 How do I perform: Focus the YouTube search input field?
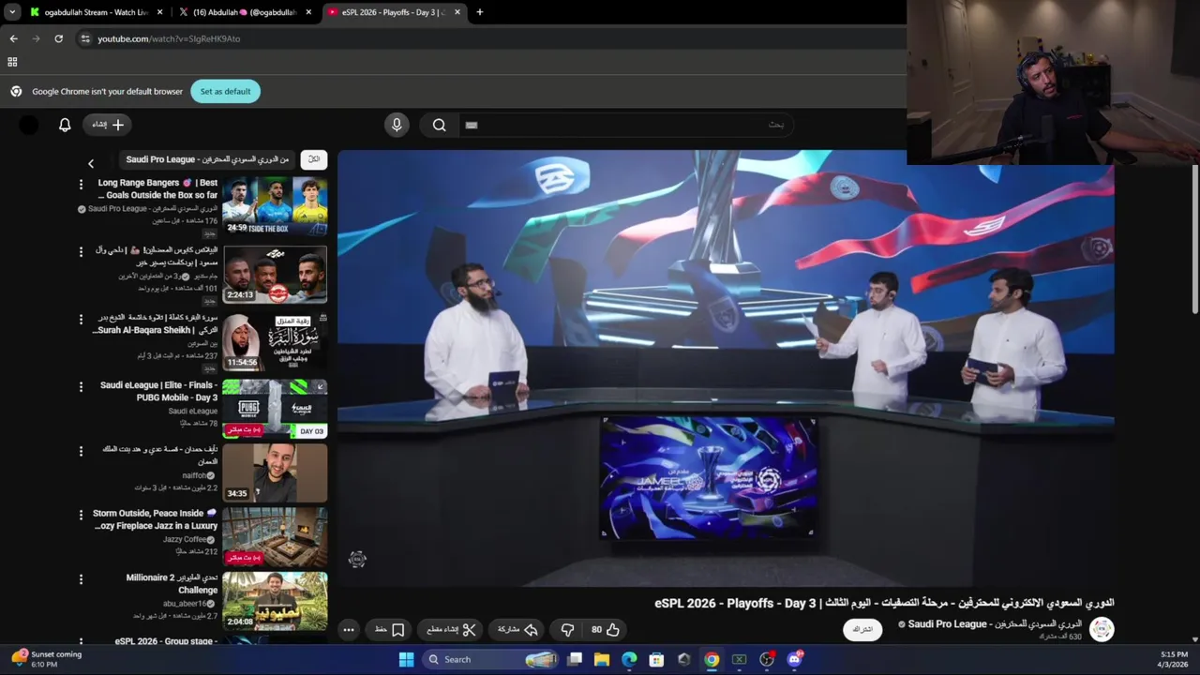pyautogui.click(x=628, y=125)
